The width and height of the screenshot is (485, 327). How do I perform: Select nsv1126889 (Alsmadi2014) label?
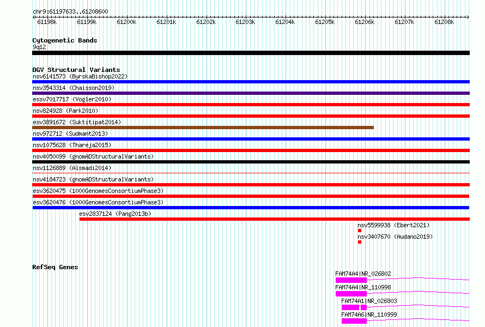pyautogui.click(x=72, y=168)
